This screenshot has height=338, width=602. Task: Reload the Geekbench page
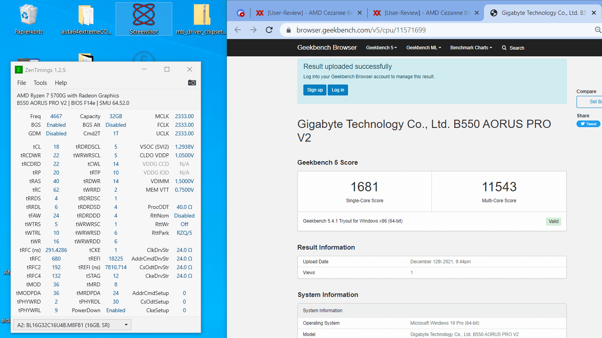click(269, 30)
